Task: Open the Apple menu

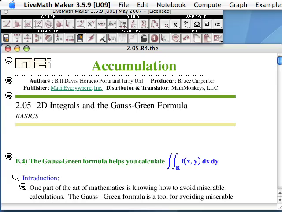Action: [12, 5]
